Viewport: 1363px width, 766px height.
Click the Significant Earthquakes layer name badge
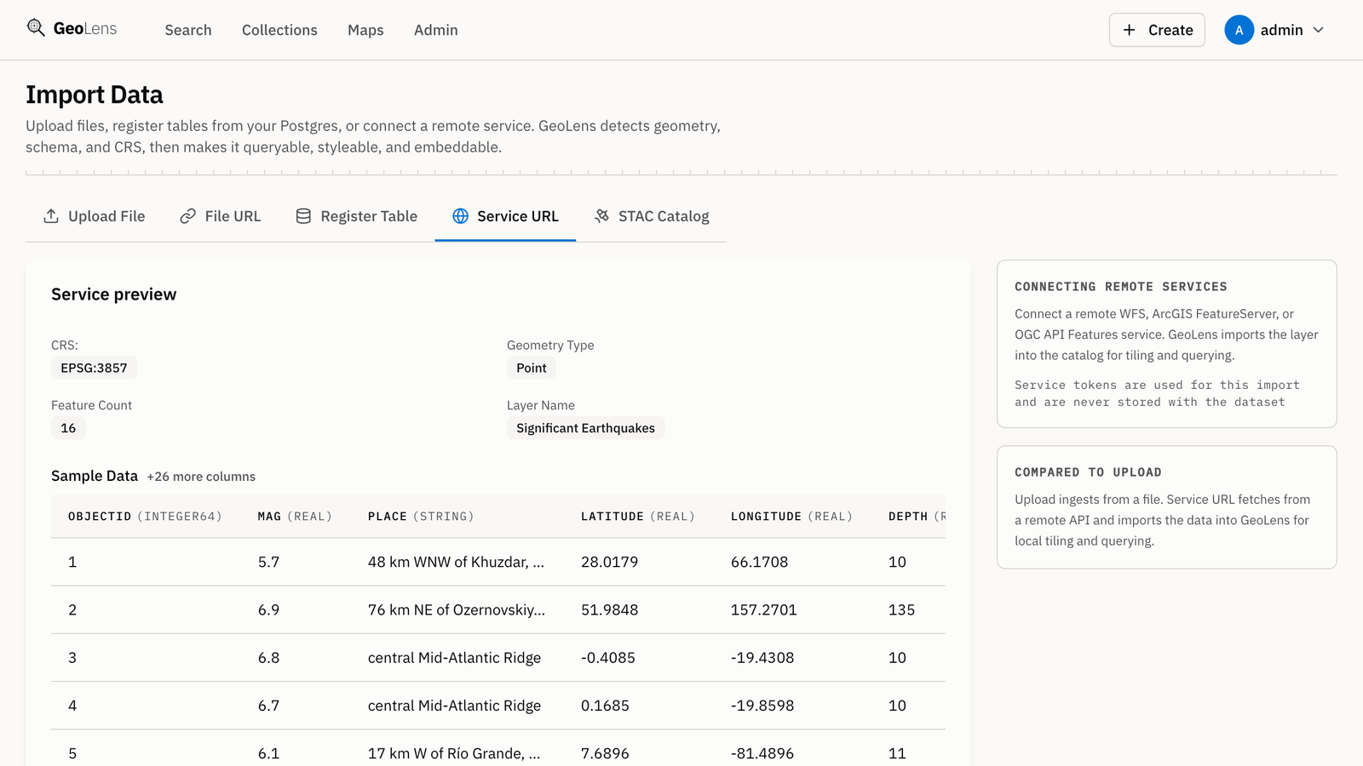coord(585,428)
